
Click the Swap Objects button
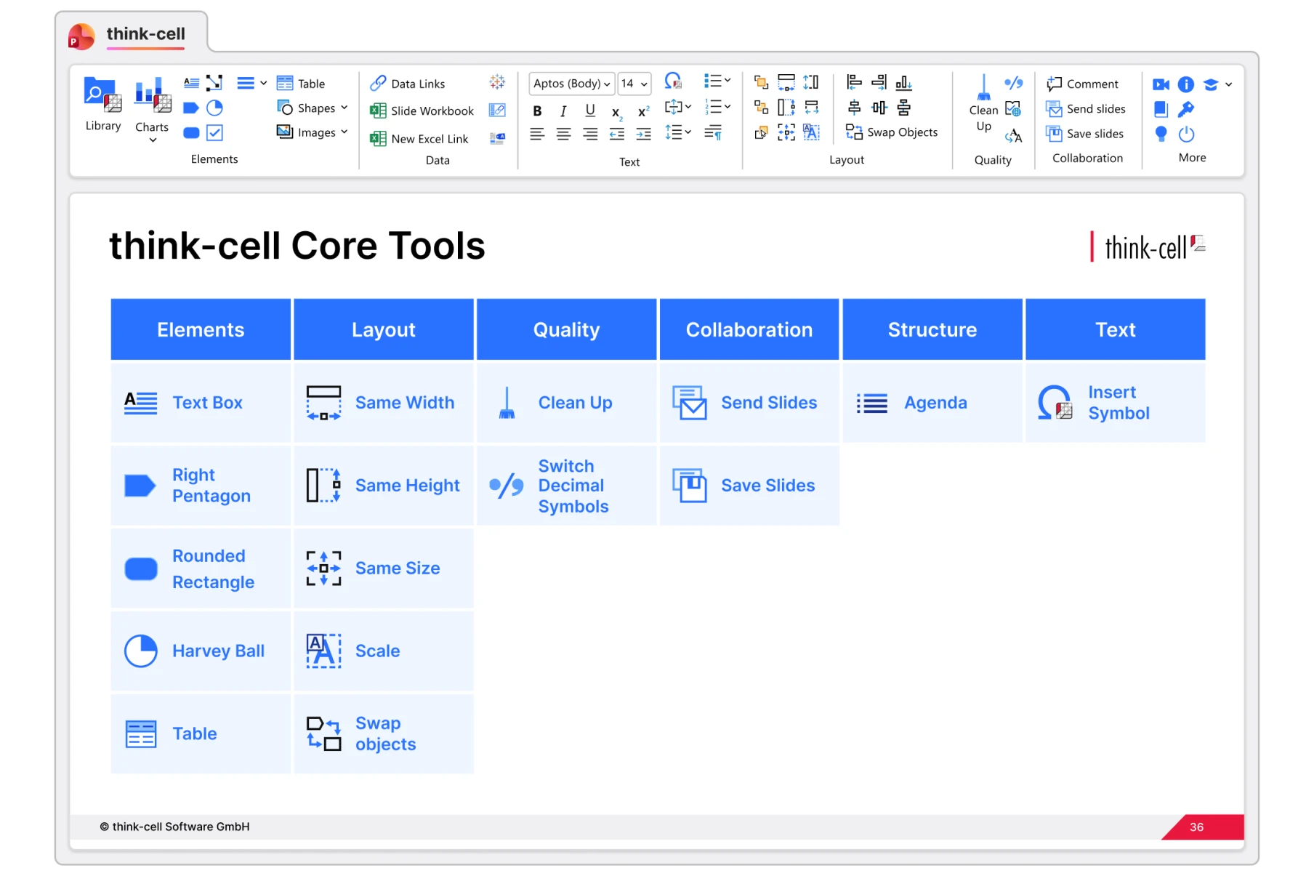[x=892, y=132]
